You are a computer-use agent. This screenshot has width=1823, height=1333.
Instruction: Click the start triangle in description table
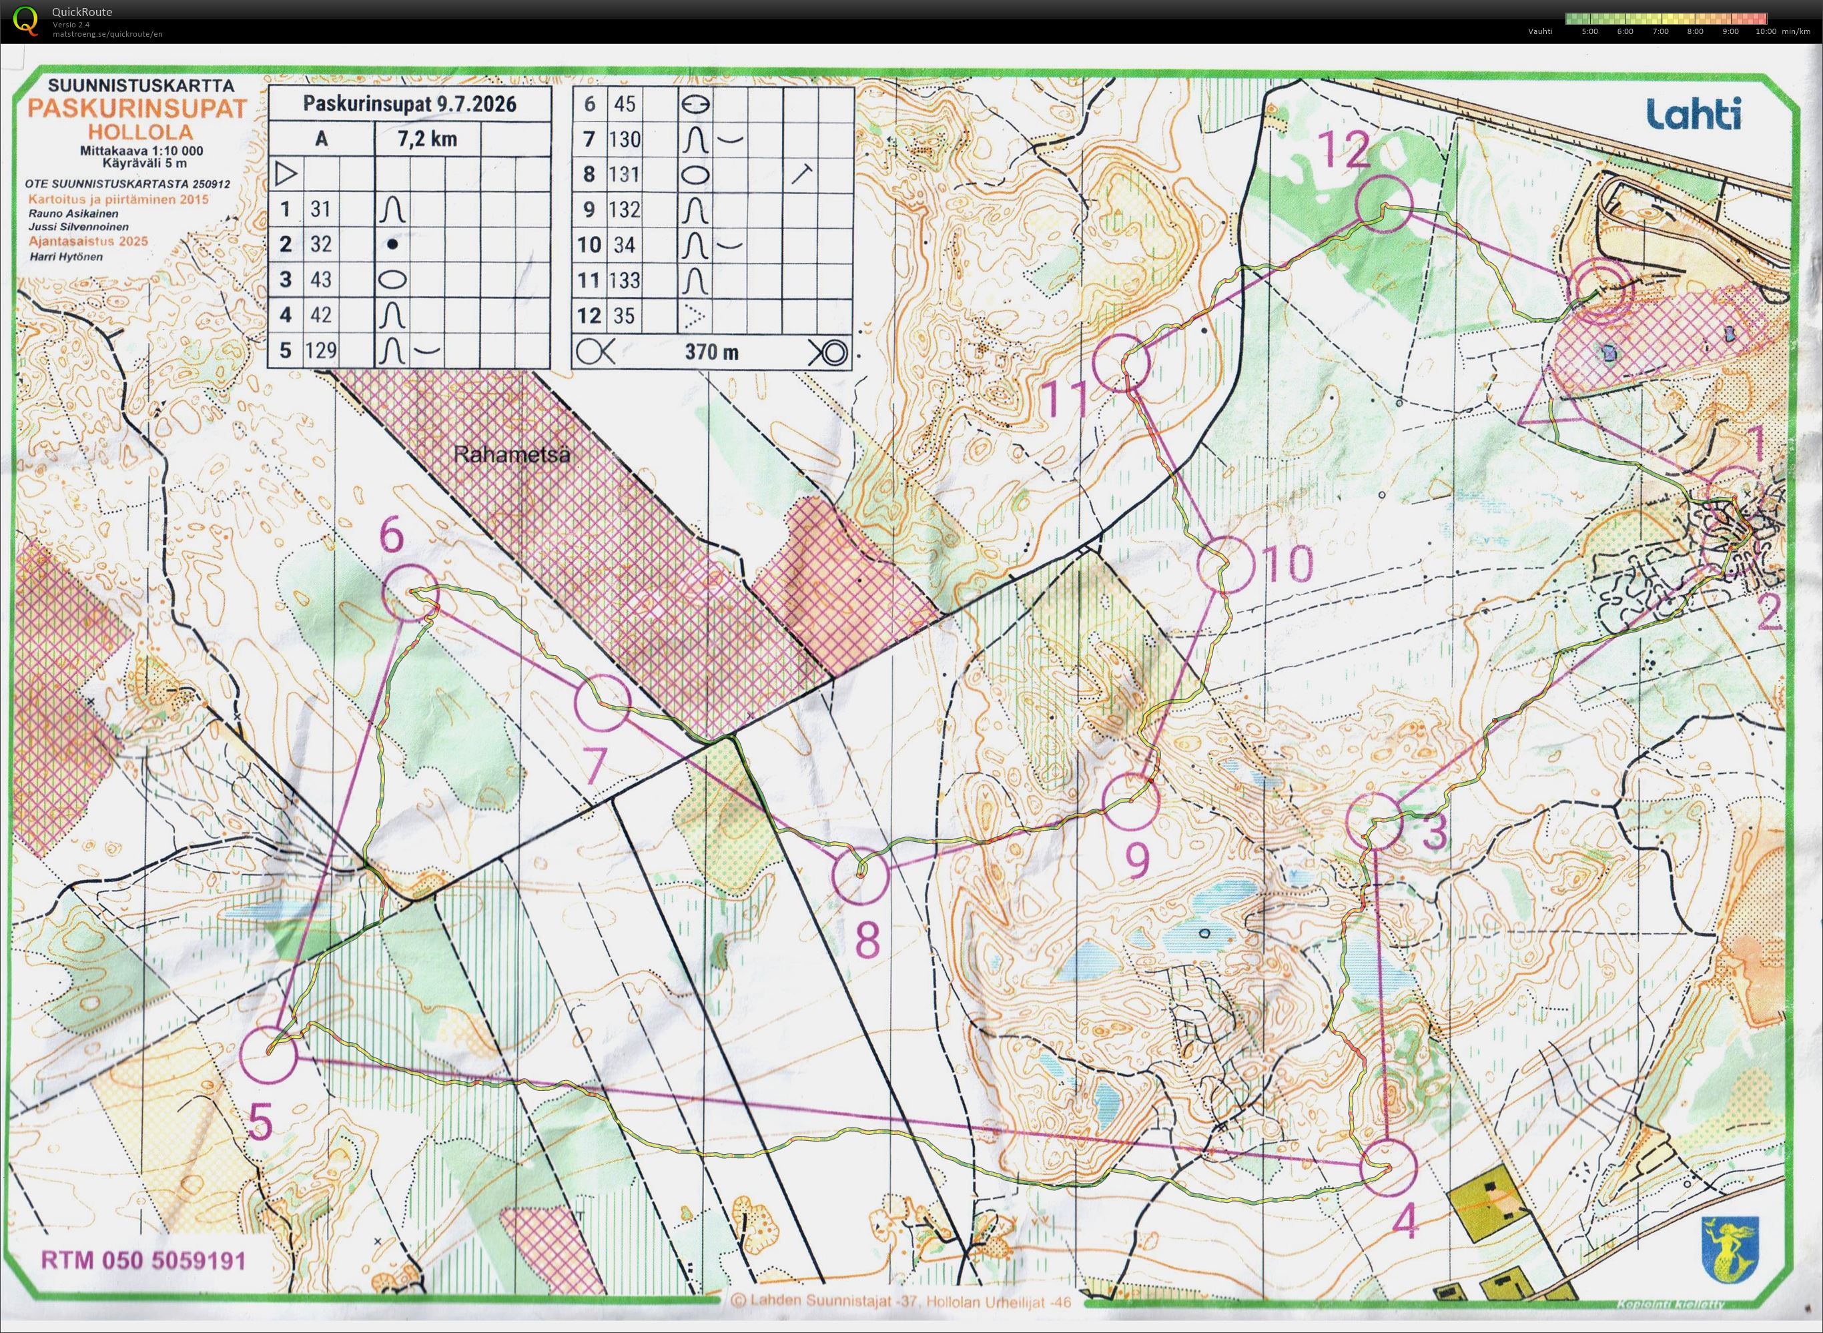[286, 173]
